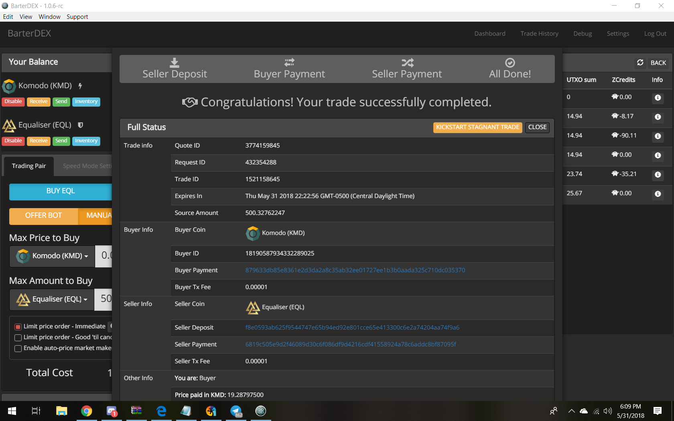Screen dimensions: 674x421
Task: Toggle Limit price order - Immediate checkbox
Action: pos(18,327)
